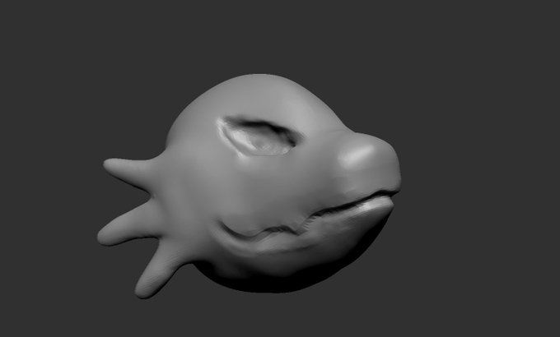
Task: Click the eye socket on the sculpted head
Action: pos(259,137)
